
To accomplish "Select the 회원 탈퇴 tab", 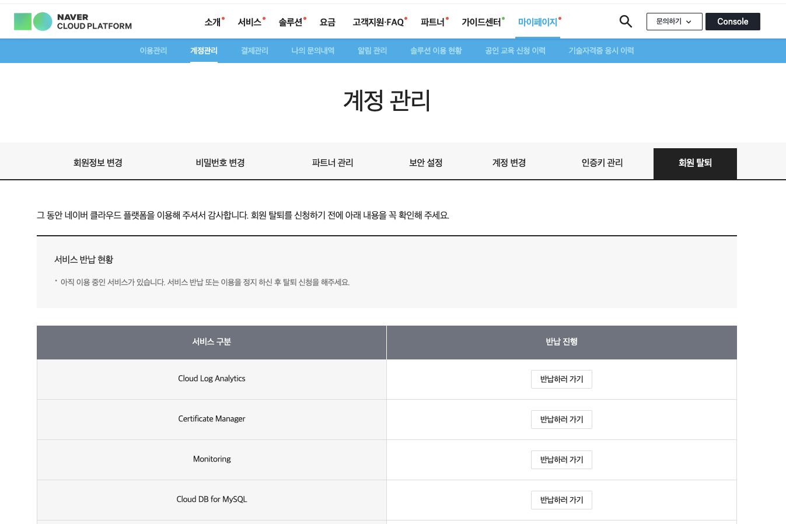I will click(695, 163).
